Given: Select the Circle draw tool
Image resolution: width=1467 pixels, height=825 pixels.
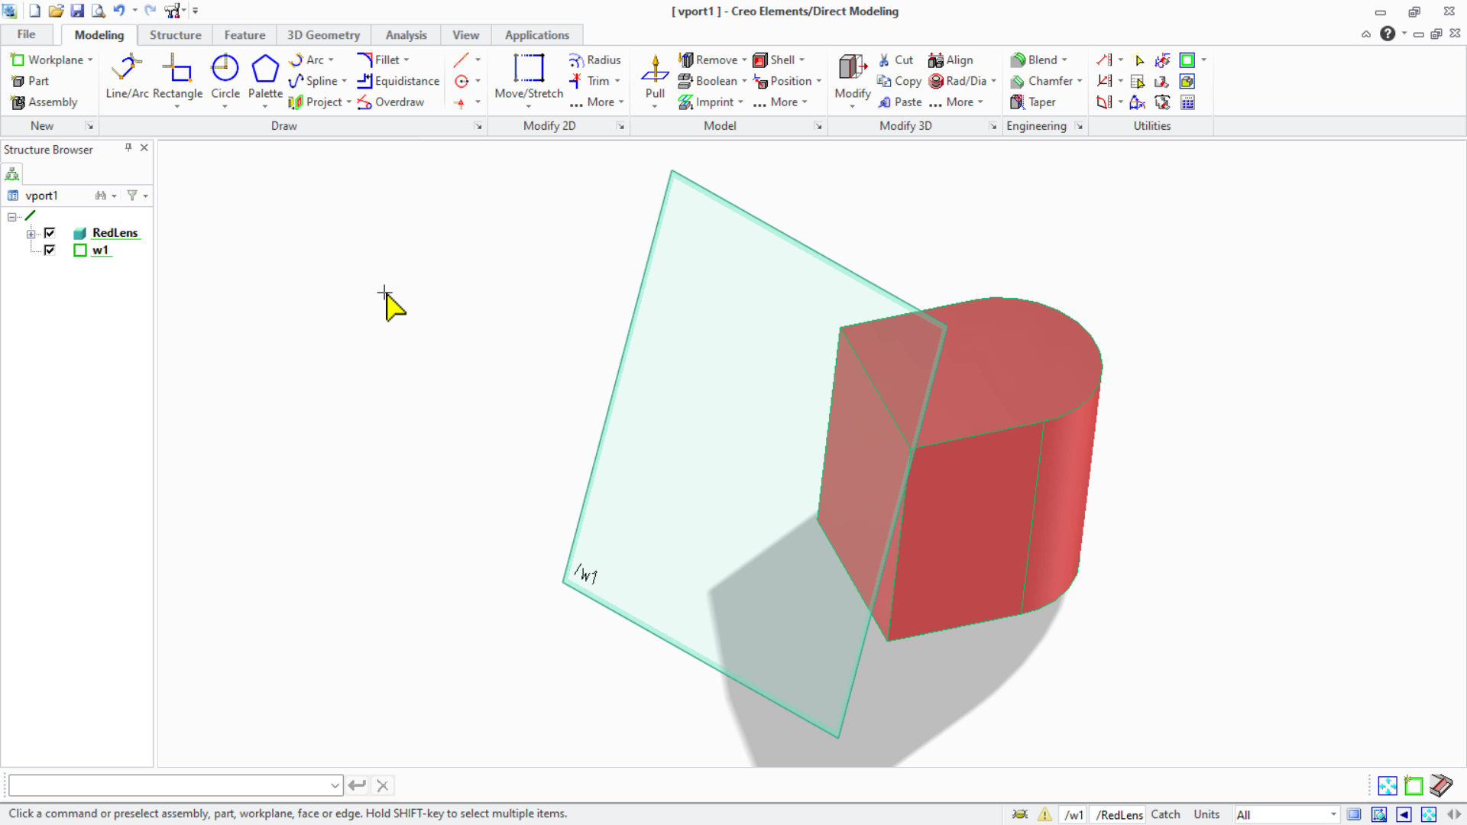Looking at the screenshot, I should (x=225, y=76).
